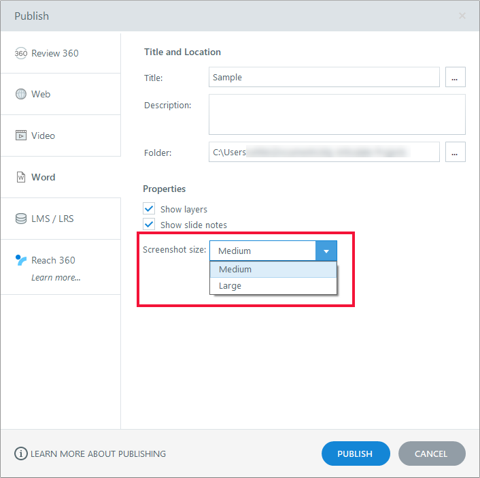Switch to the Video publish tab

pyautogui.click(x=43, y=136)
